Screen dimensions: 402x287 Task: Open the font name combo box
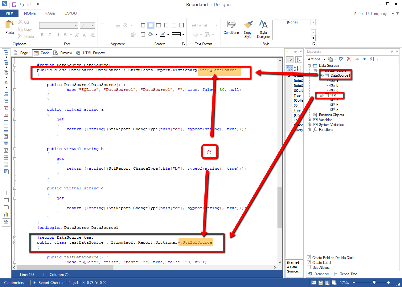[x=59, y=25]
